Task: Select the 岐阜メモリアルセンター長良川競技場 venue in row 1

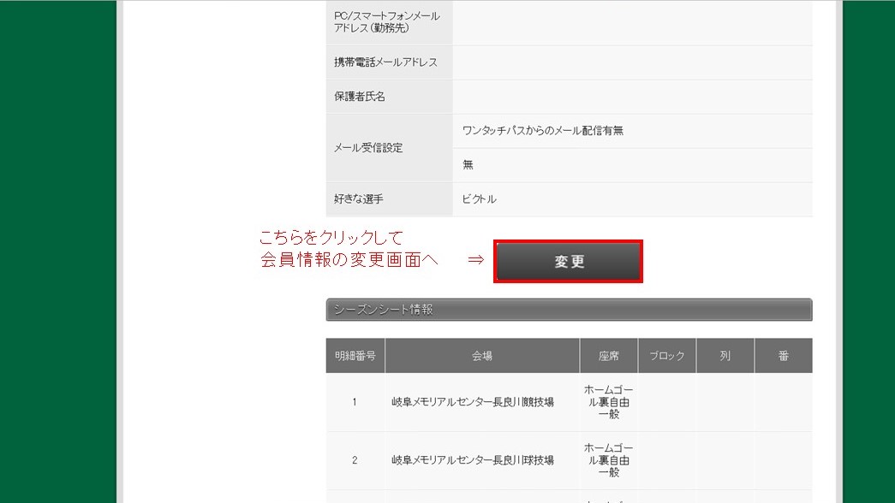Action: 473,401
